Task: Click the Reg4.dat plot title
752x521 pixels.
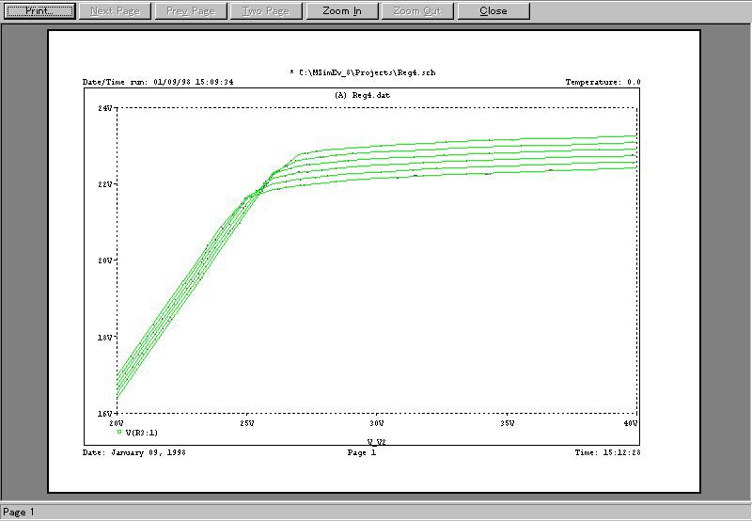Action: (x=362, y=96)
